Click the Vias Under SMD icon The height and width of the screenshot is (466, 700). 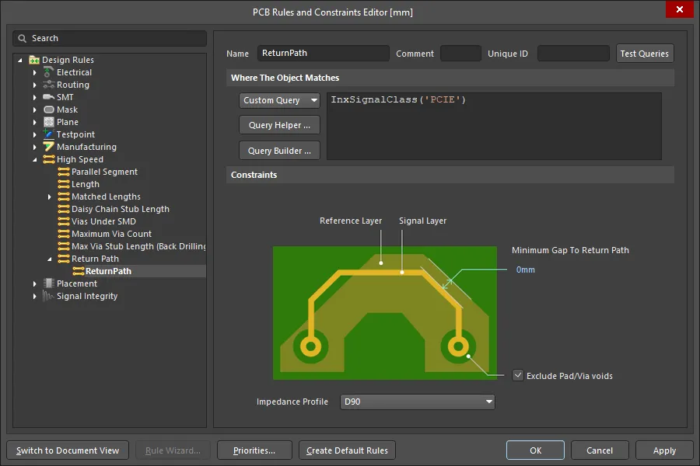(x=64, y=221)
